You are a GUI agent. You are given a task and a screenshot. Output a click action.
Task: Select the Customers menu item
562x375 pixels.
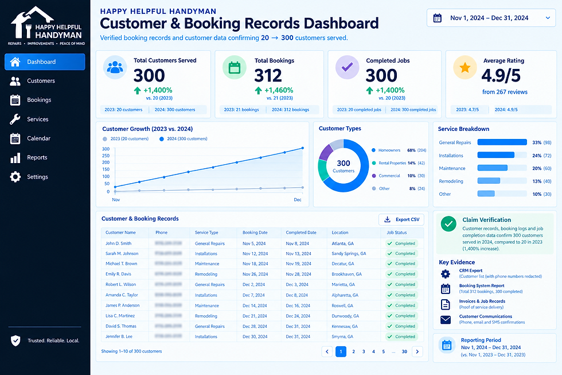[45, 81]
